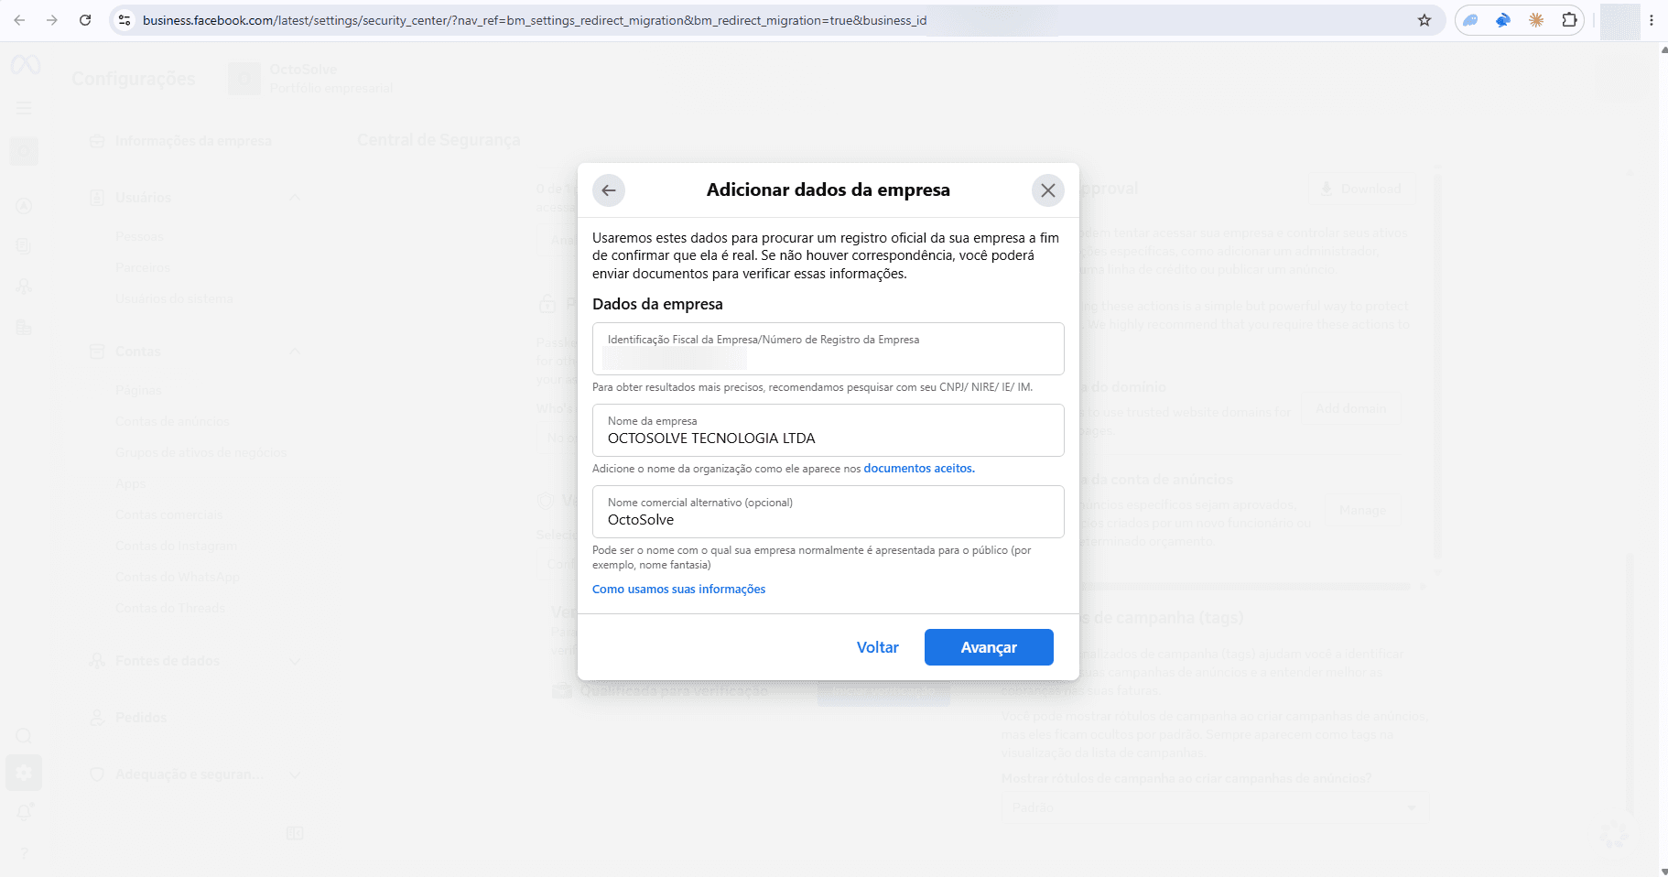Open Como usamos suas informações link
Viewport: 1668px width, 877px height.
[678, 590]
